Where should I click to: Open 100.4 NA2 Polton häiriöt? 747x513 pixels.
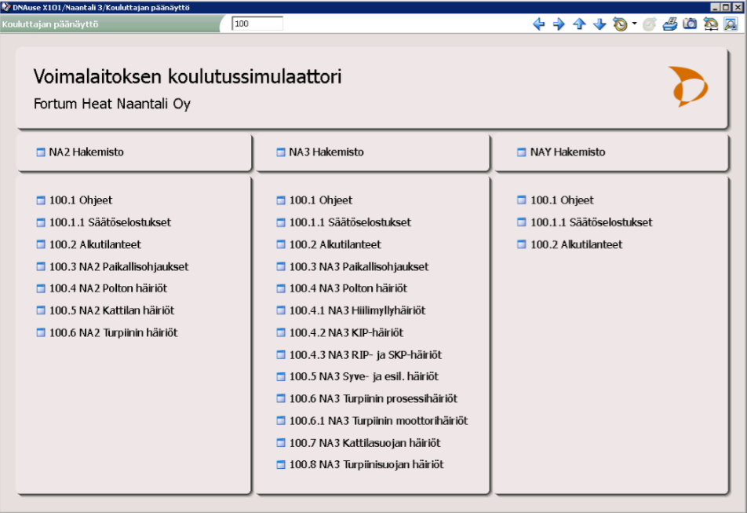click(x=102, y=288)
